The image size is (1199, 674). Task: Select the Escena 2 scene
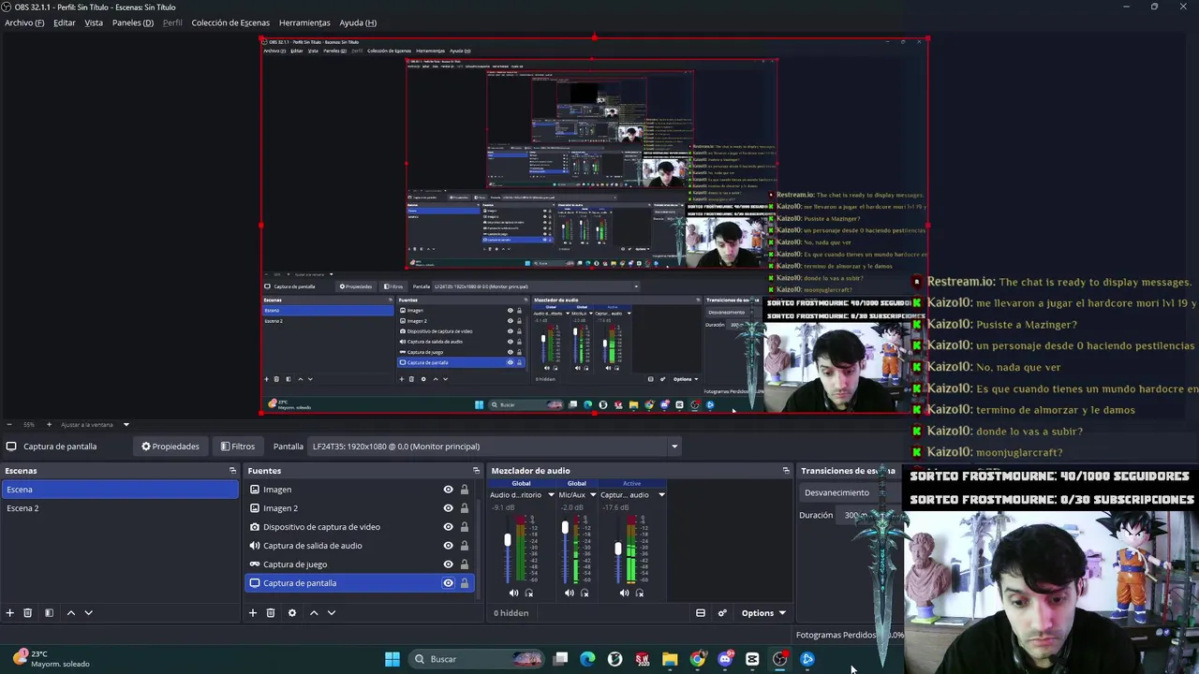[x=120, y=508]
